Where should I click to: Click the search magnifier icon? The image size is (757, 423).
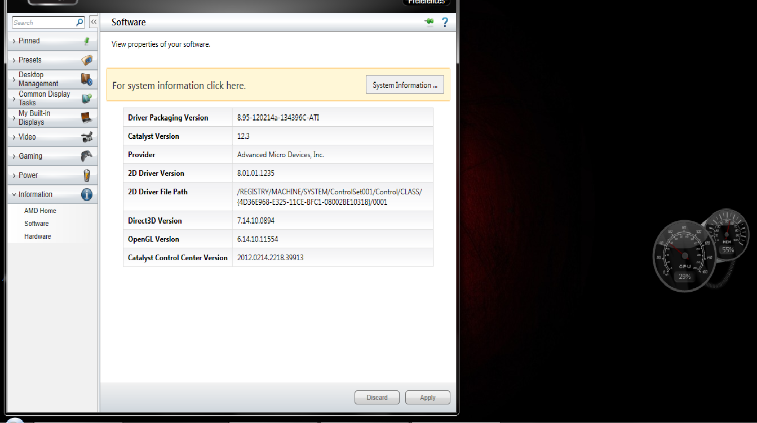pyautogui.click(x=79, y=23)
